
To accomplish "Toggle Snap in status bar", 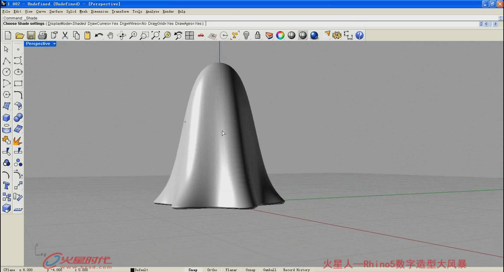I will 193,270.
